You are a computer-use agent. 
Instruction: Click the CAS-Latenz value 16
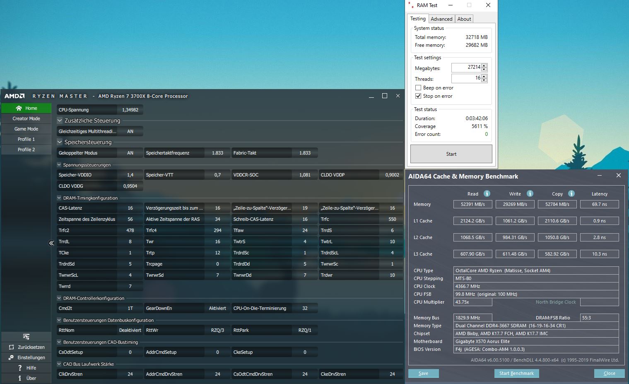pyautogui.click(x=130, y=208)
